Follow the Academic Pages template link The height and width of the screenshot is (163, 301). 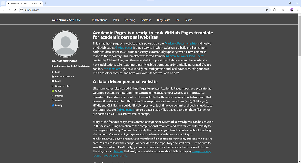pyautogui.click(x=181, y=43)
